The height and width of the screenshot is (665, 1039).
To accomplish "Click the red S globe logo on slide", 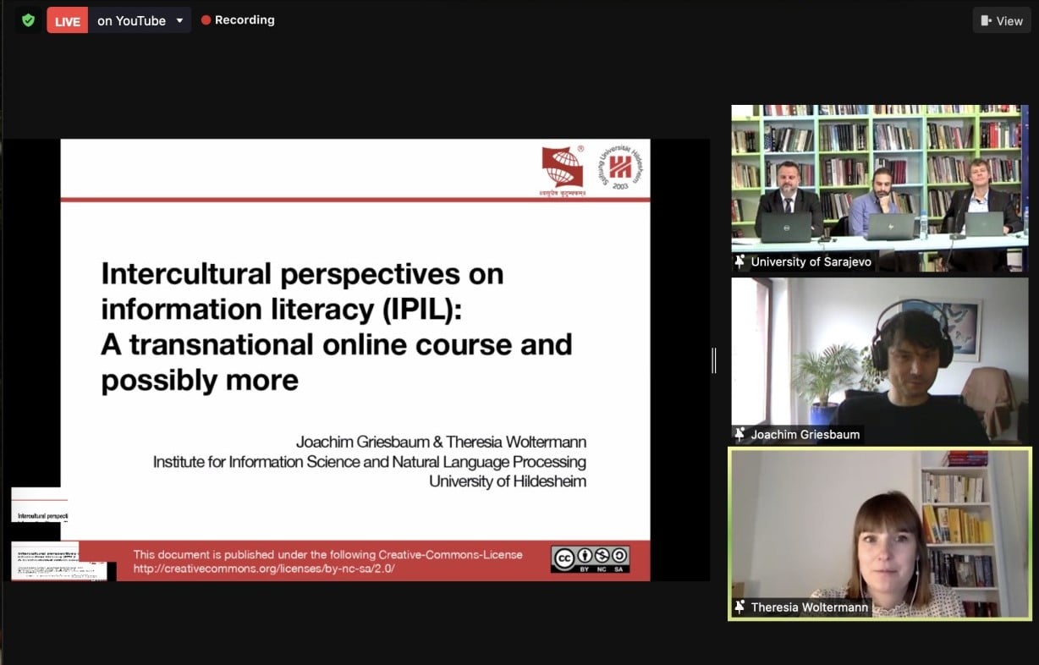I will [562, 169].
